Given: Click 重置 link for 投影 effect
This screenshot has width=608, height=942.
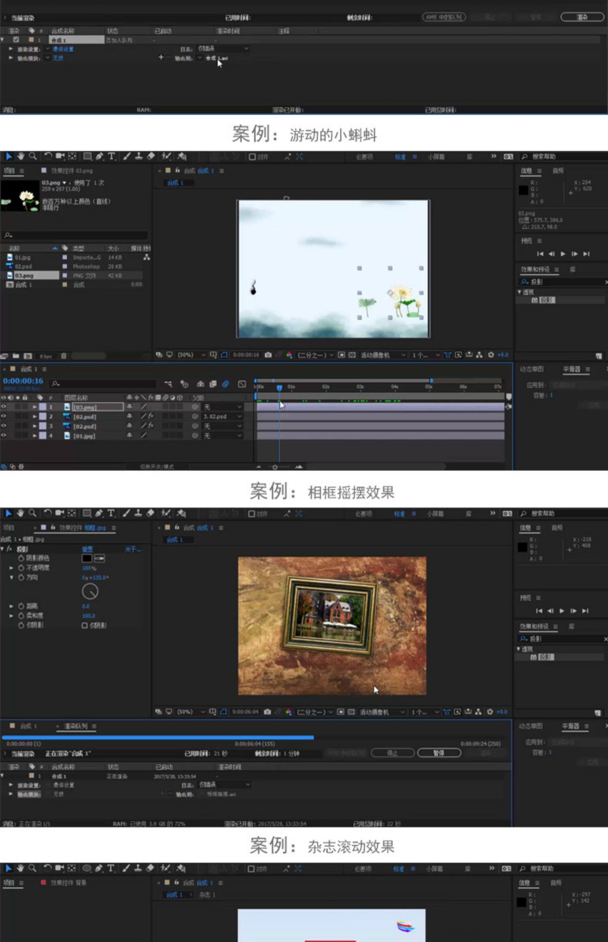Looking at the screenshot, I should click(88, 549).
